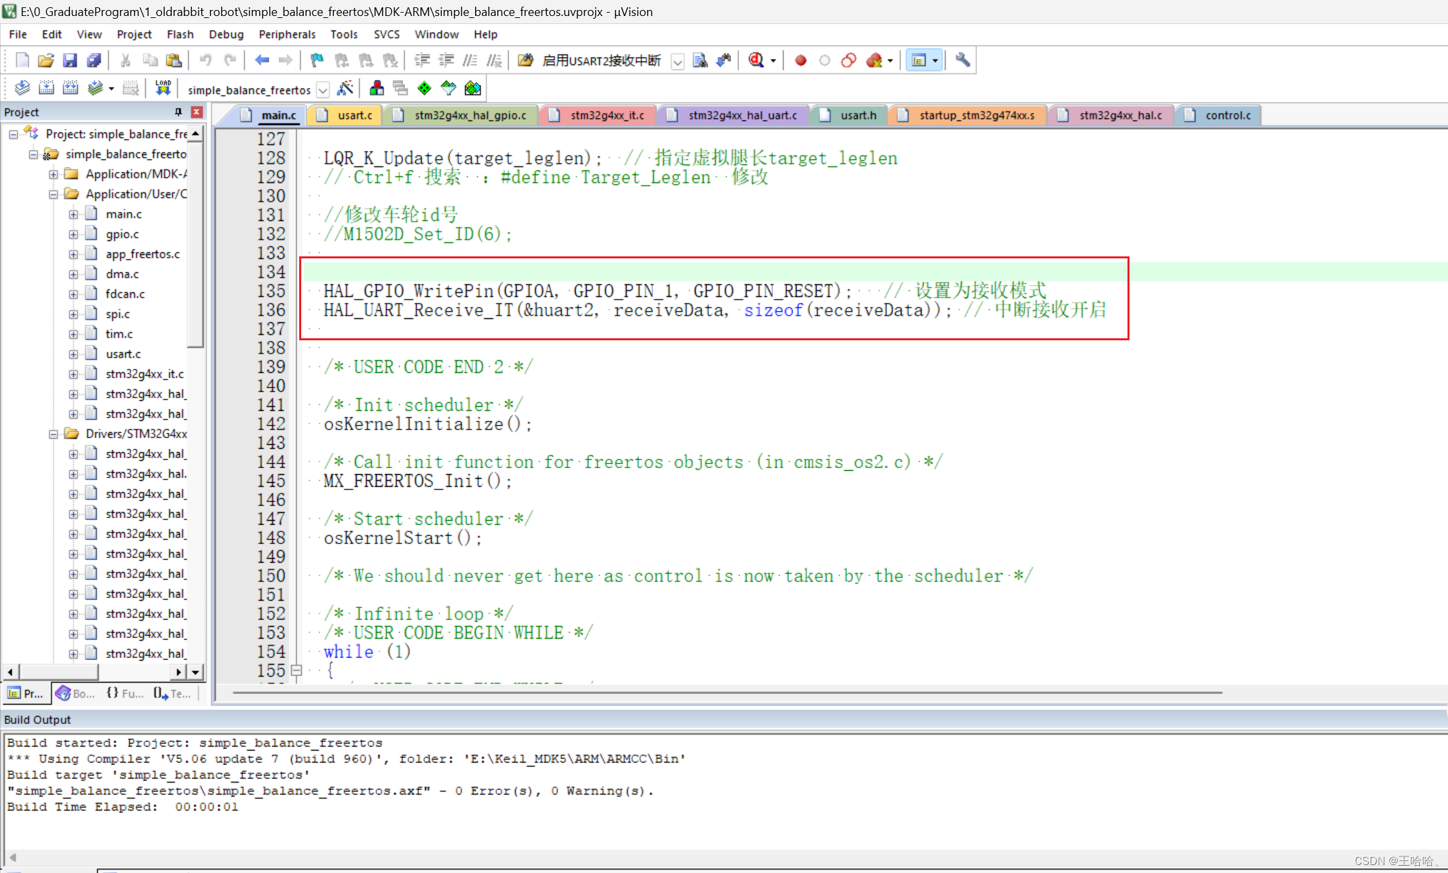1448x873 pixels.
Task: Open the Flash menu
Action: point(180,35)
